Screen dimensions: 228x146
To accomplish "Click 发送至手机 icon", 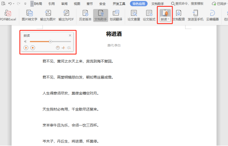I will click(196, 15).
